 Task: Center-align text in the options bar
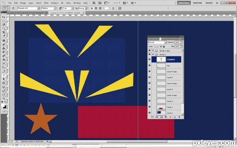96,8
